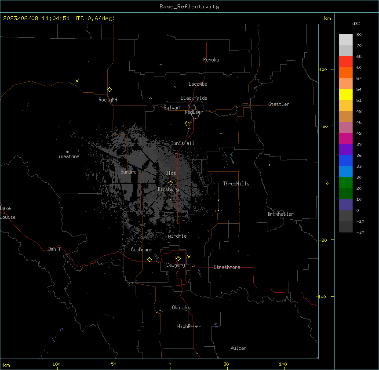Click the Okotoks town label
379x370 pixels.
[181, 308]
